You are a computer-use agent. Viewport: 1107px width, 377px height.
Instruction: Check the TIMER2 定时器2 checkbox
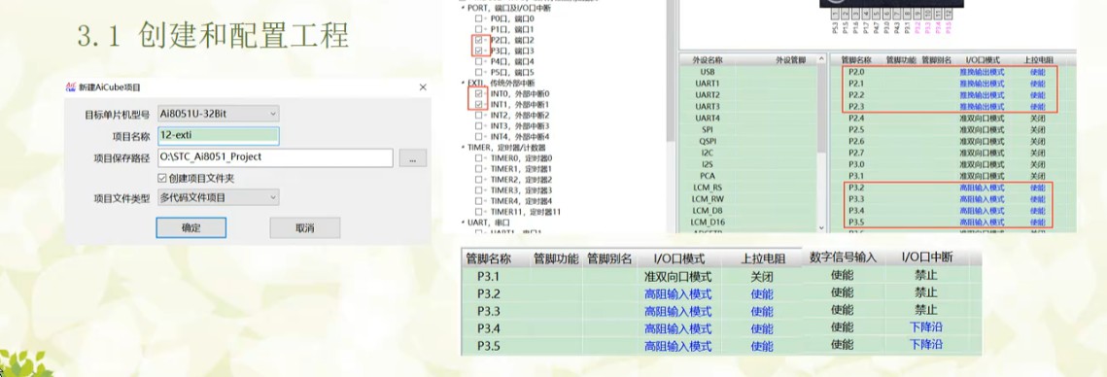click(x=479, y=180)
